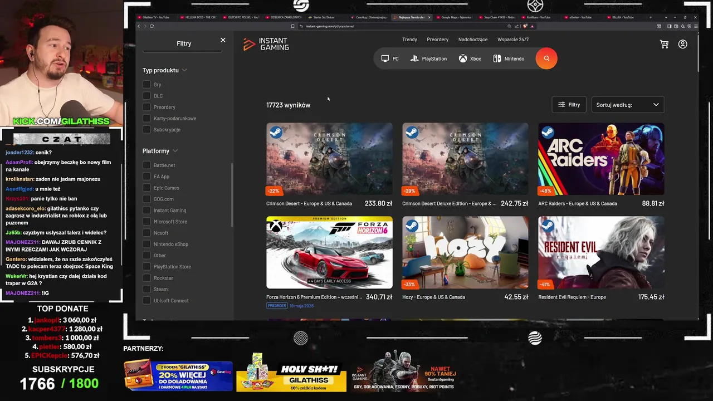The width and height of the screenshot is (713, 401).
Task: Open the browser hamburger menu
Action: [696, 26]
